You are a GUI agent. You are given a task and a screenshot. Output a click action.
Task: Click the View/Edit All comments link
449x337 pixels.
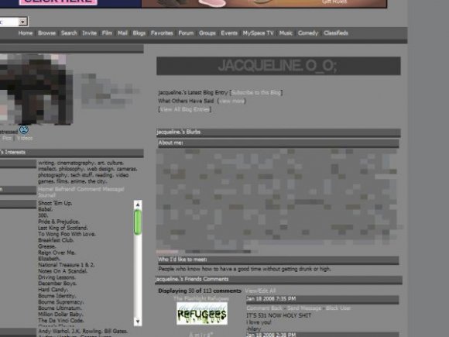coord(260,291)
